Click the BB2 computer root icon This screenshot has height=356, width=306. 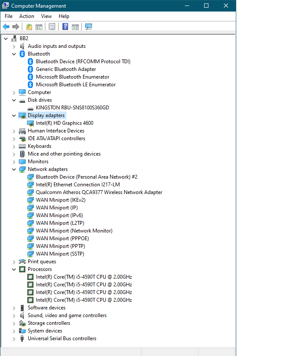tap(14, 38)
